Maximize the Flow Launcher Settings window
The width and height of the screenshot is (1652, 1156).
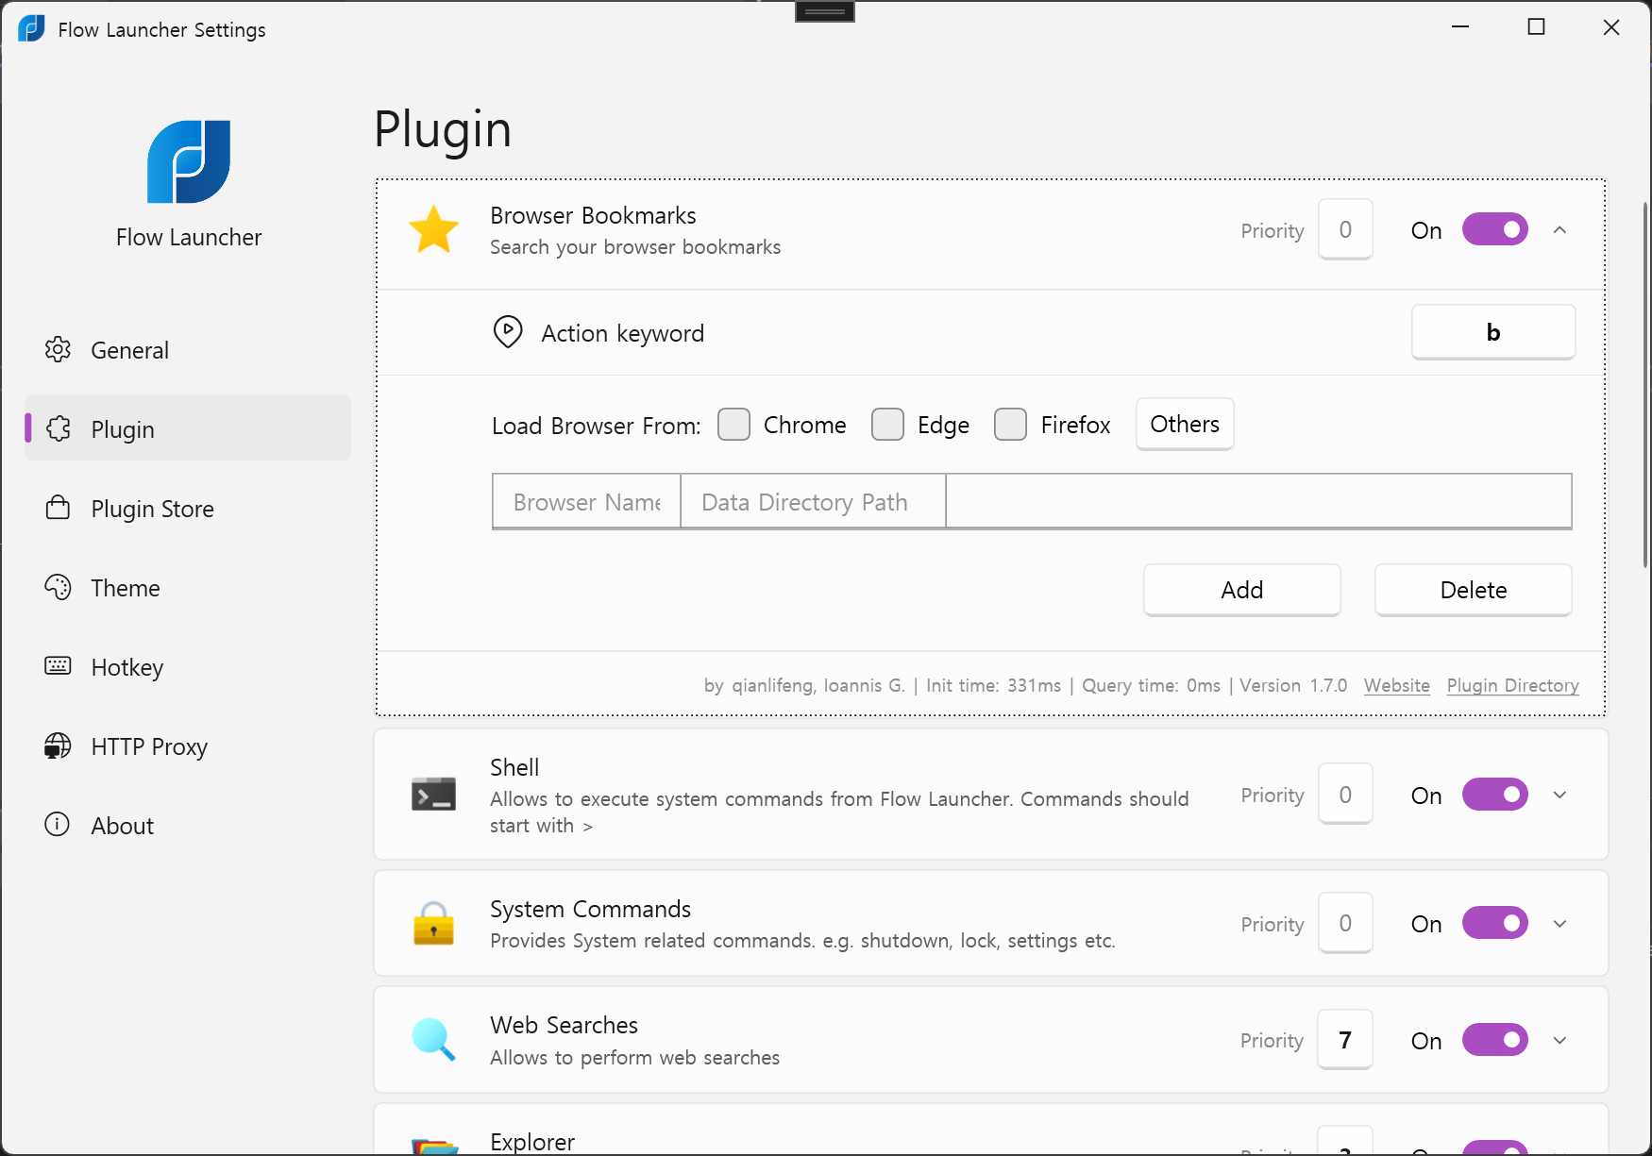pos(1536,27)
